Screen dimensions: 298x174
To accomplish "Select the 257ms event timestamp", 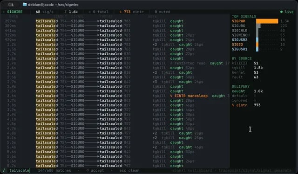I will (x=10, y=21).
